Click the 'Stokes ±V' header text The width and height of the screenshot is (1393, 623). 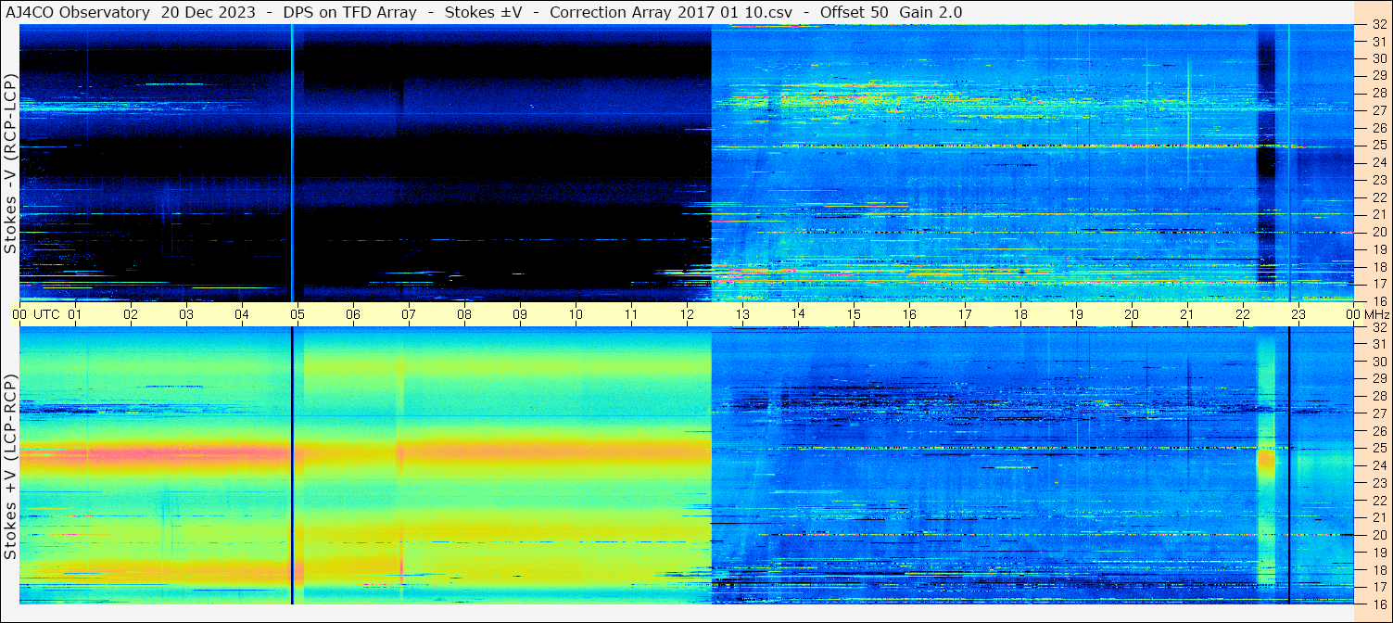point(483,12)
